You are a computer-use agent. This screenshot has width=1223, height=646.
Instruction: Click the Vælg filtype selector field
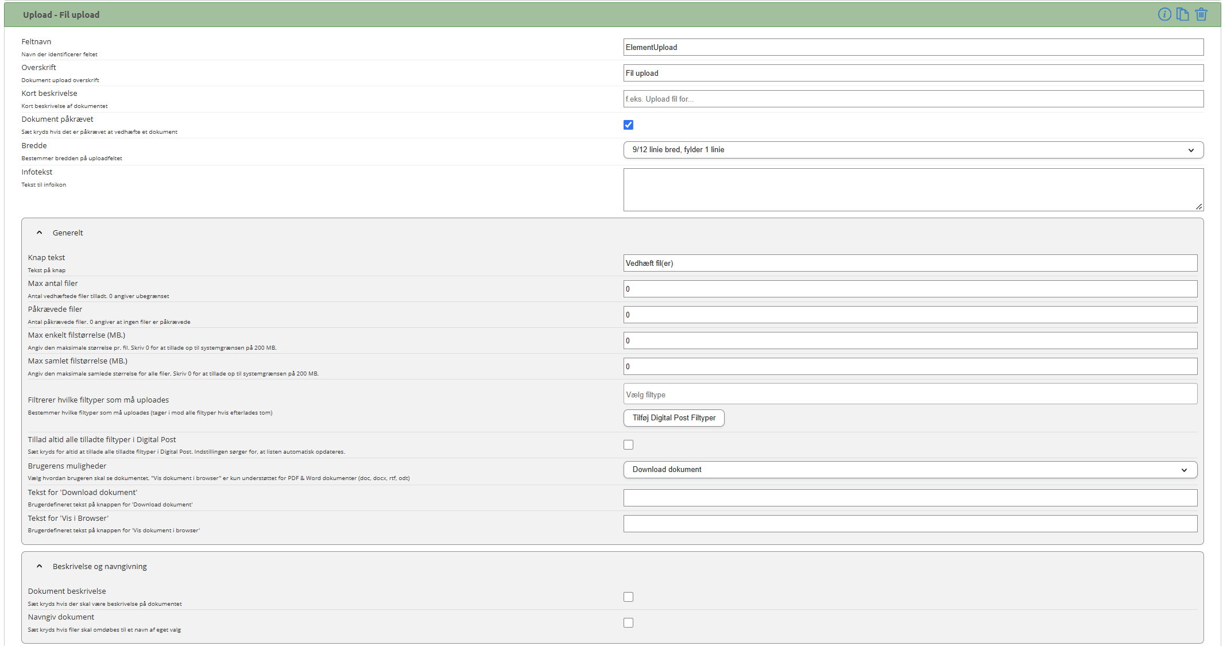tap(910, 394)
